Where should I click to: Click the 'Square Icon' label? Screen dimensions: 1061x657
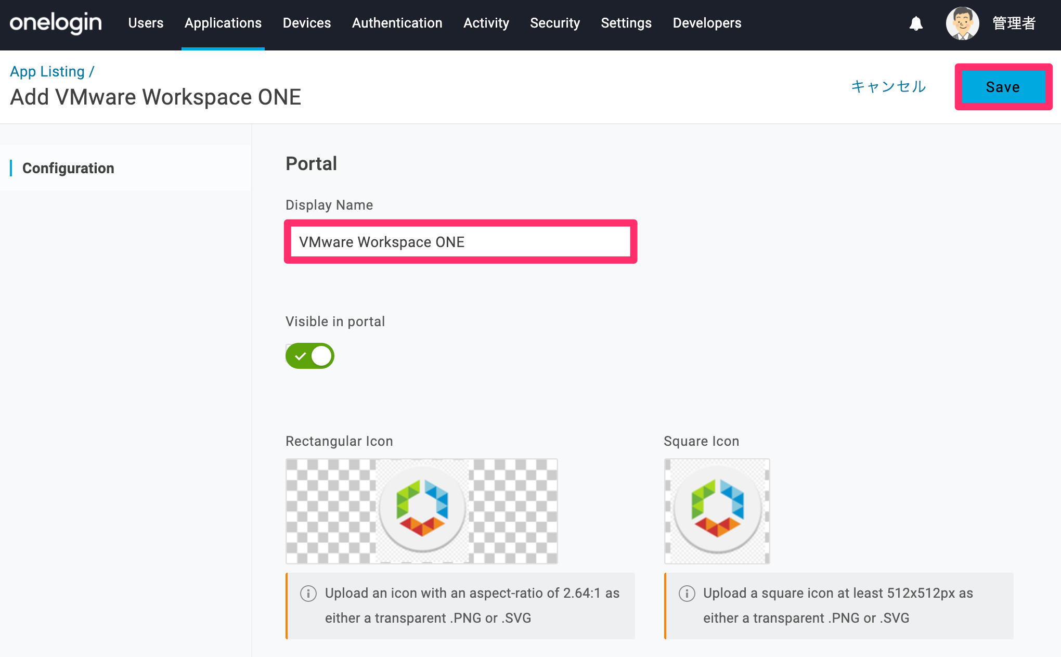tap(702, 441)
